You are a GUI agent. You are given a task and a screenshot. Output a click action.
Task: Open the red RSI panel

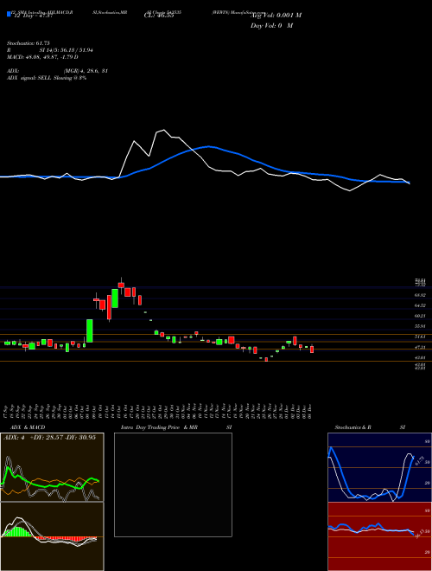coord(379,536)
